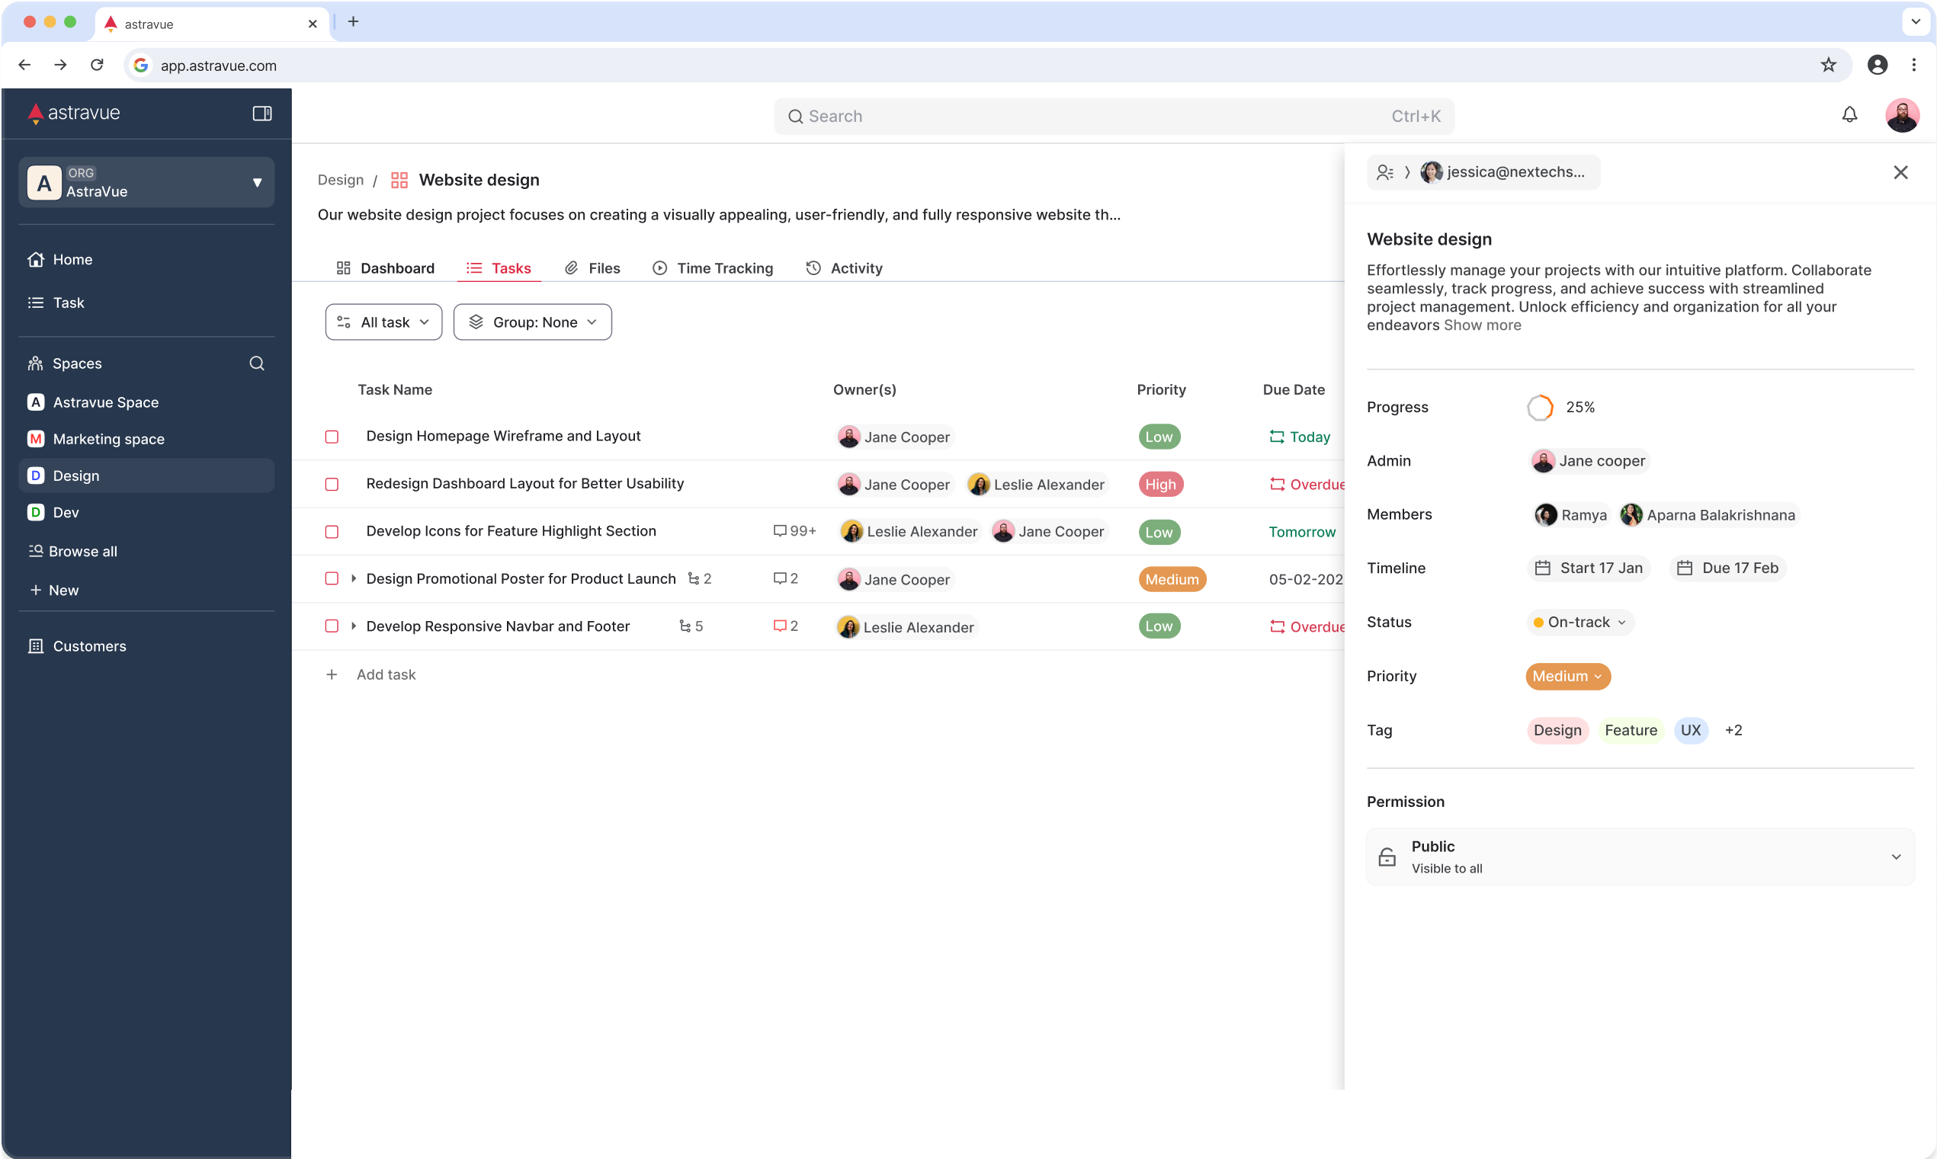Close the Website design details panel
The height and width of the screenshot is (1159, 1937).
pyautogui.click(x=1900, y=173)
